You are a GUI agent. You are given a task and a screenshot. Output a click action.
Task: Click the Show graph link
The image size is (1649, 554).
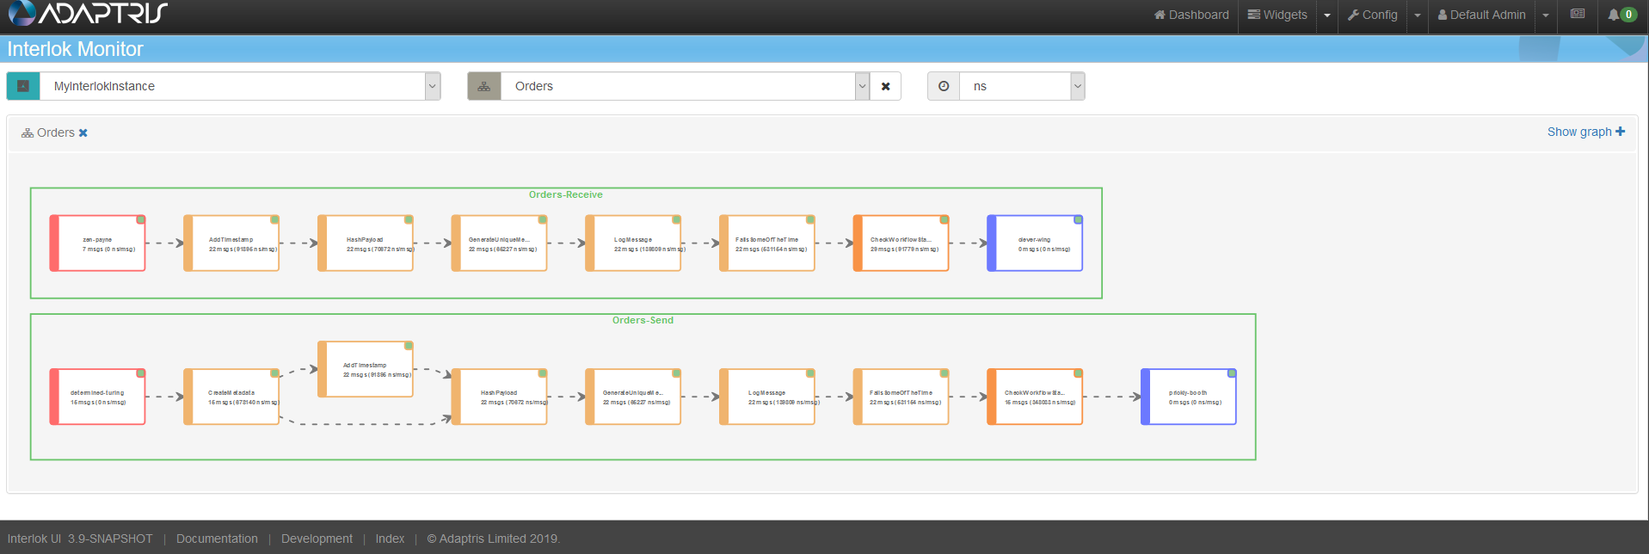pos(1586,132)
